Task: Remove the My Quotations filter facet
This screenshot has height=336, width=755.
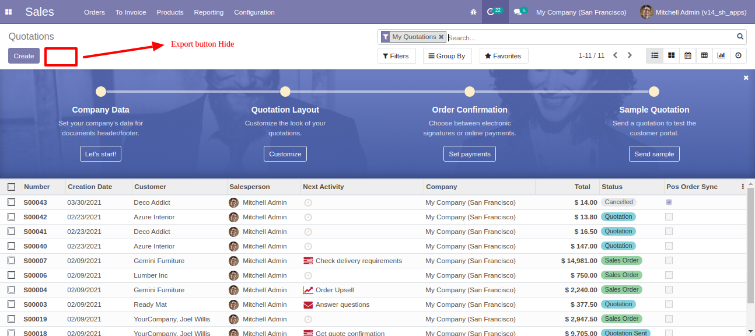Action: click(x=441, y=37)
